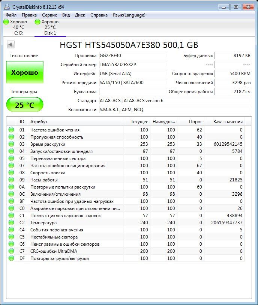Click status orb of attribute 05 row
This screenshot has height=305, width=258.
11,158
